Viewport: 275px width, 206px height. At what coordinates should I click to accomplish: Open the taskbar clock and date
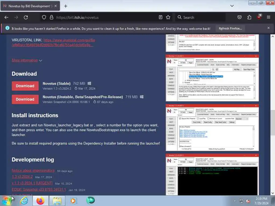261,201
